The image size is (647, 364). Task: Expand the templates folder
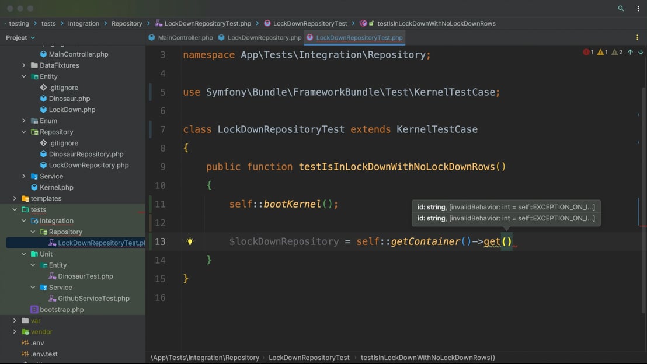[x=15, y=198]
